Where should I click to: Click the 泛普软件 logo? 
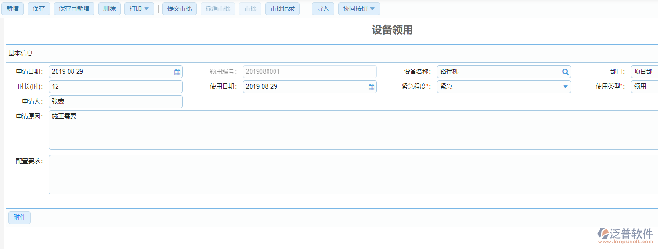[625, 236]
